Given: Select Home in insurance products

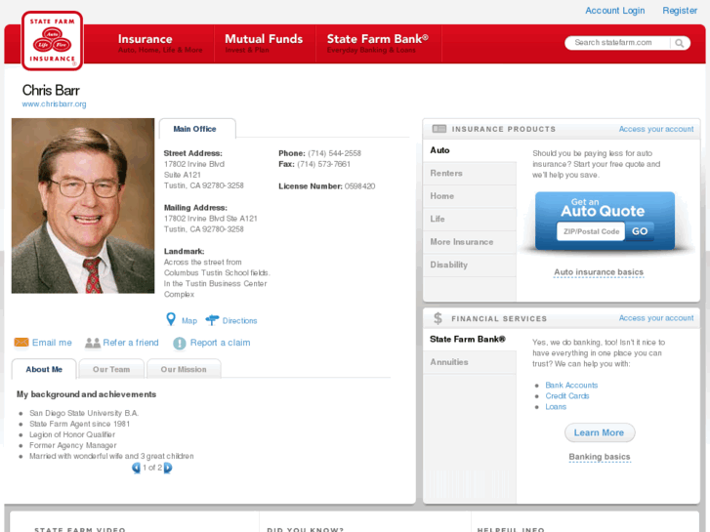Looking at the screenshot, I should pos(470,196).
